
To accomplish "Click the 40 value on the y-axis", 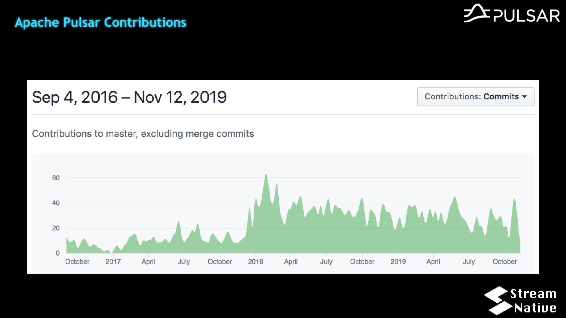I will pos(56,203).
